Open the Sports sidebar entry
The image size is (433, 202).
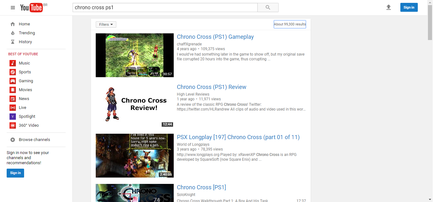click(x=25, y=72)
